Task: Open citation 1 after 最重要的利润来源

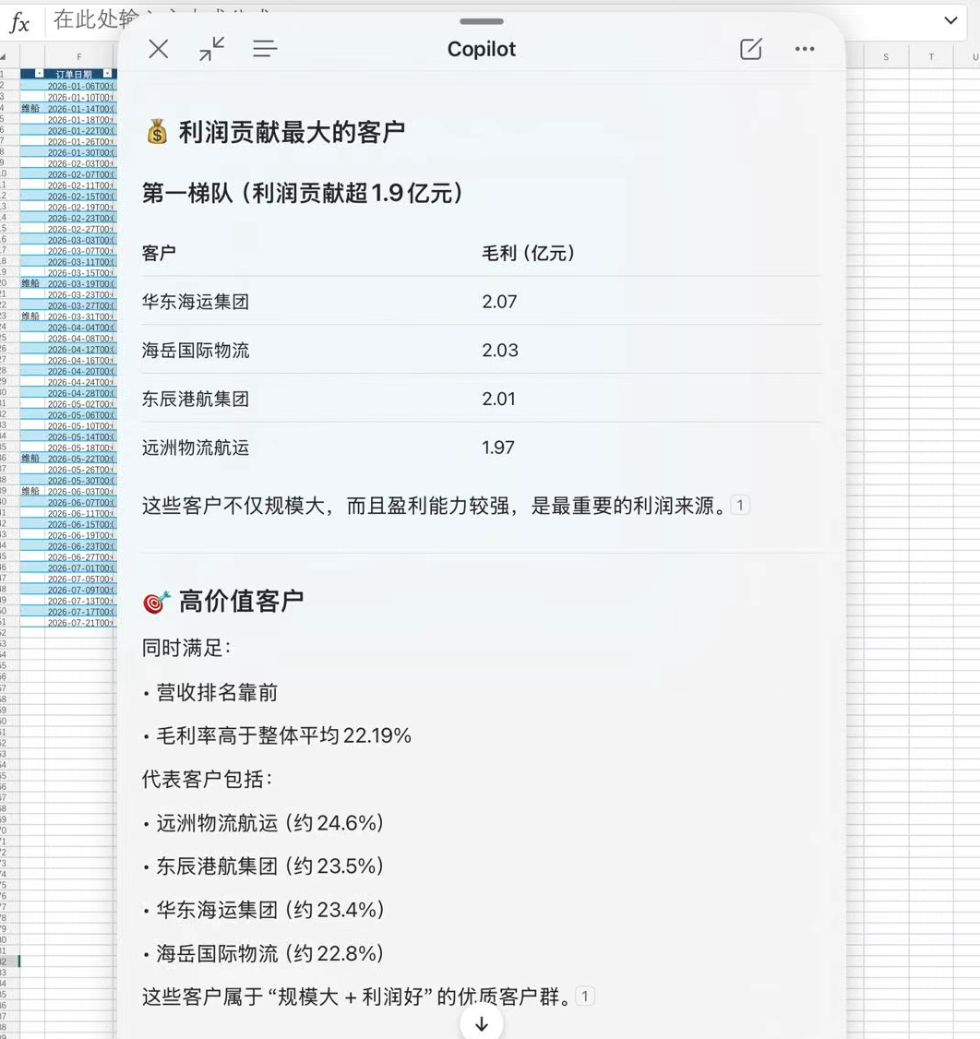Action: coord(740,505)
